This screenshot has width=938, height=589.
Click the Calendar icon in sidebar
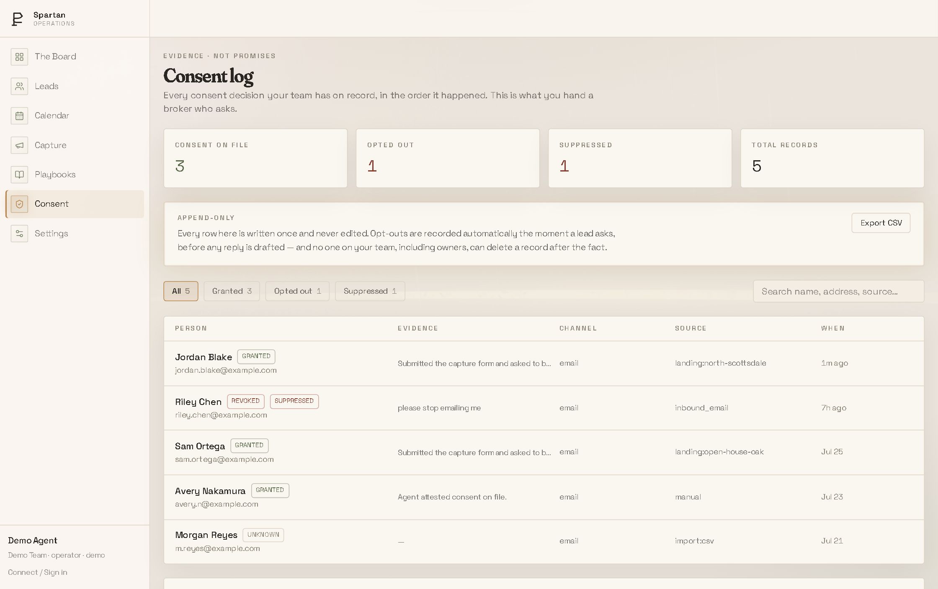coord(19,116)
